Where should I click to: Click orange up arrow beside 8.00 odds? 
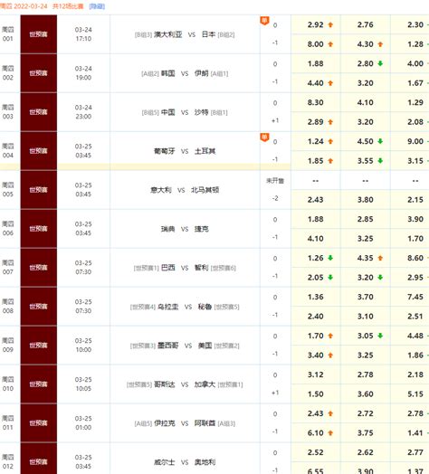pyautogui.click(x=330, y=44)
